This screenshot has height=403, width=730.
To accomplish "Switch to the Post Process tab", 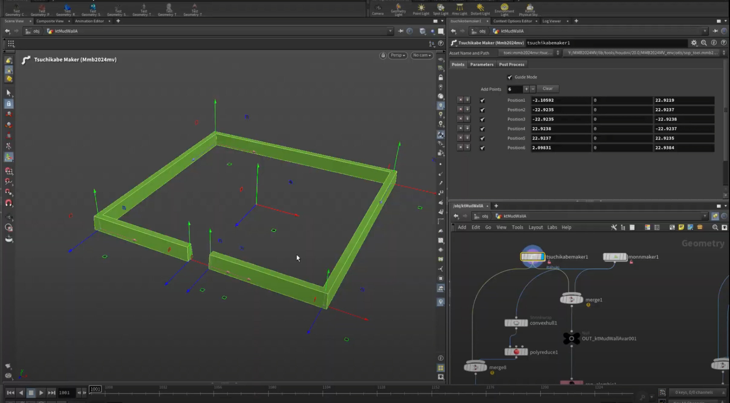I will click(x=511, y=64).
